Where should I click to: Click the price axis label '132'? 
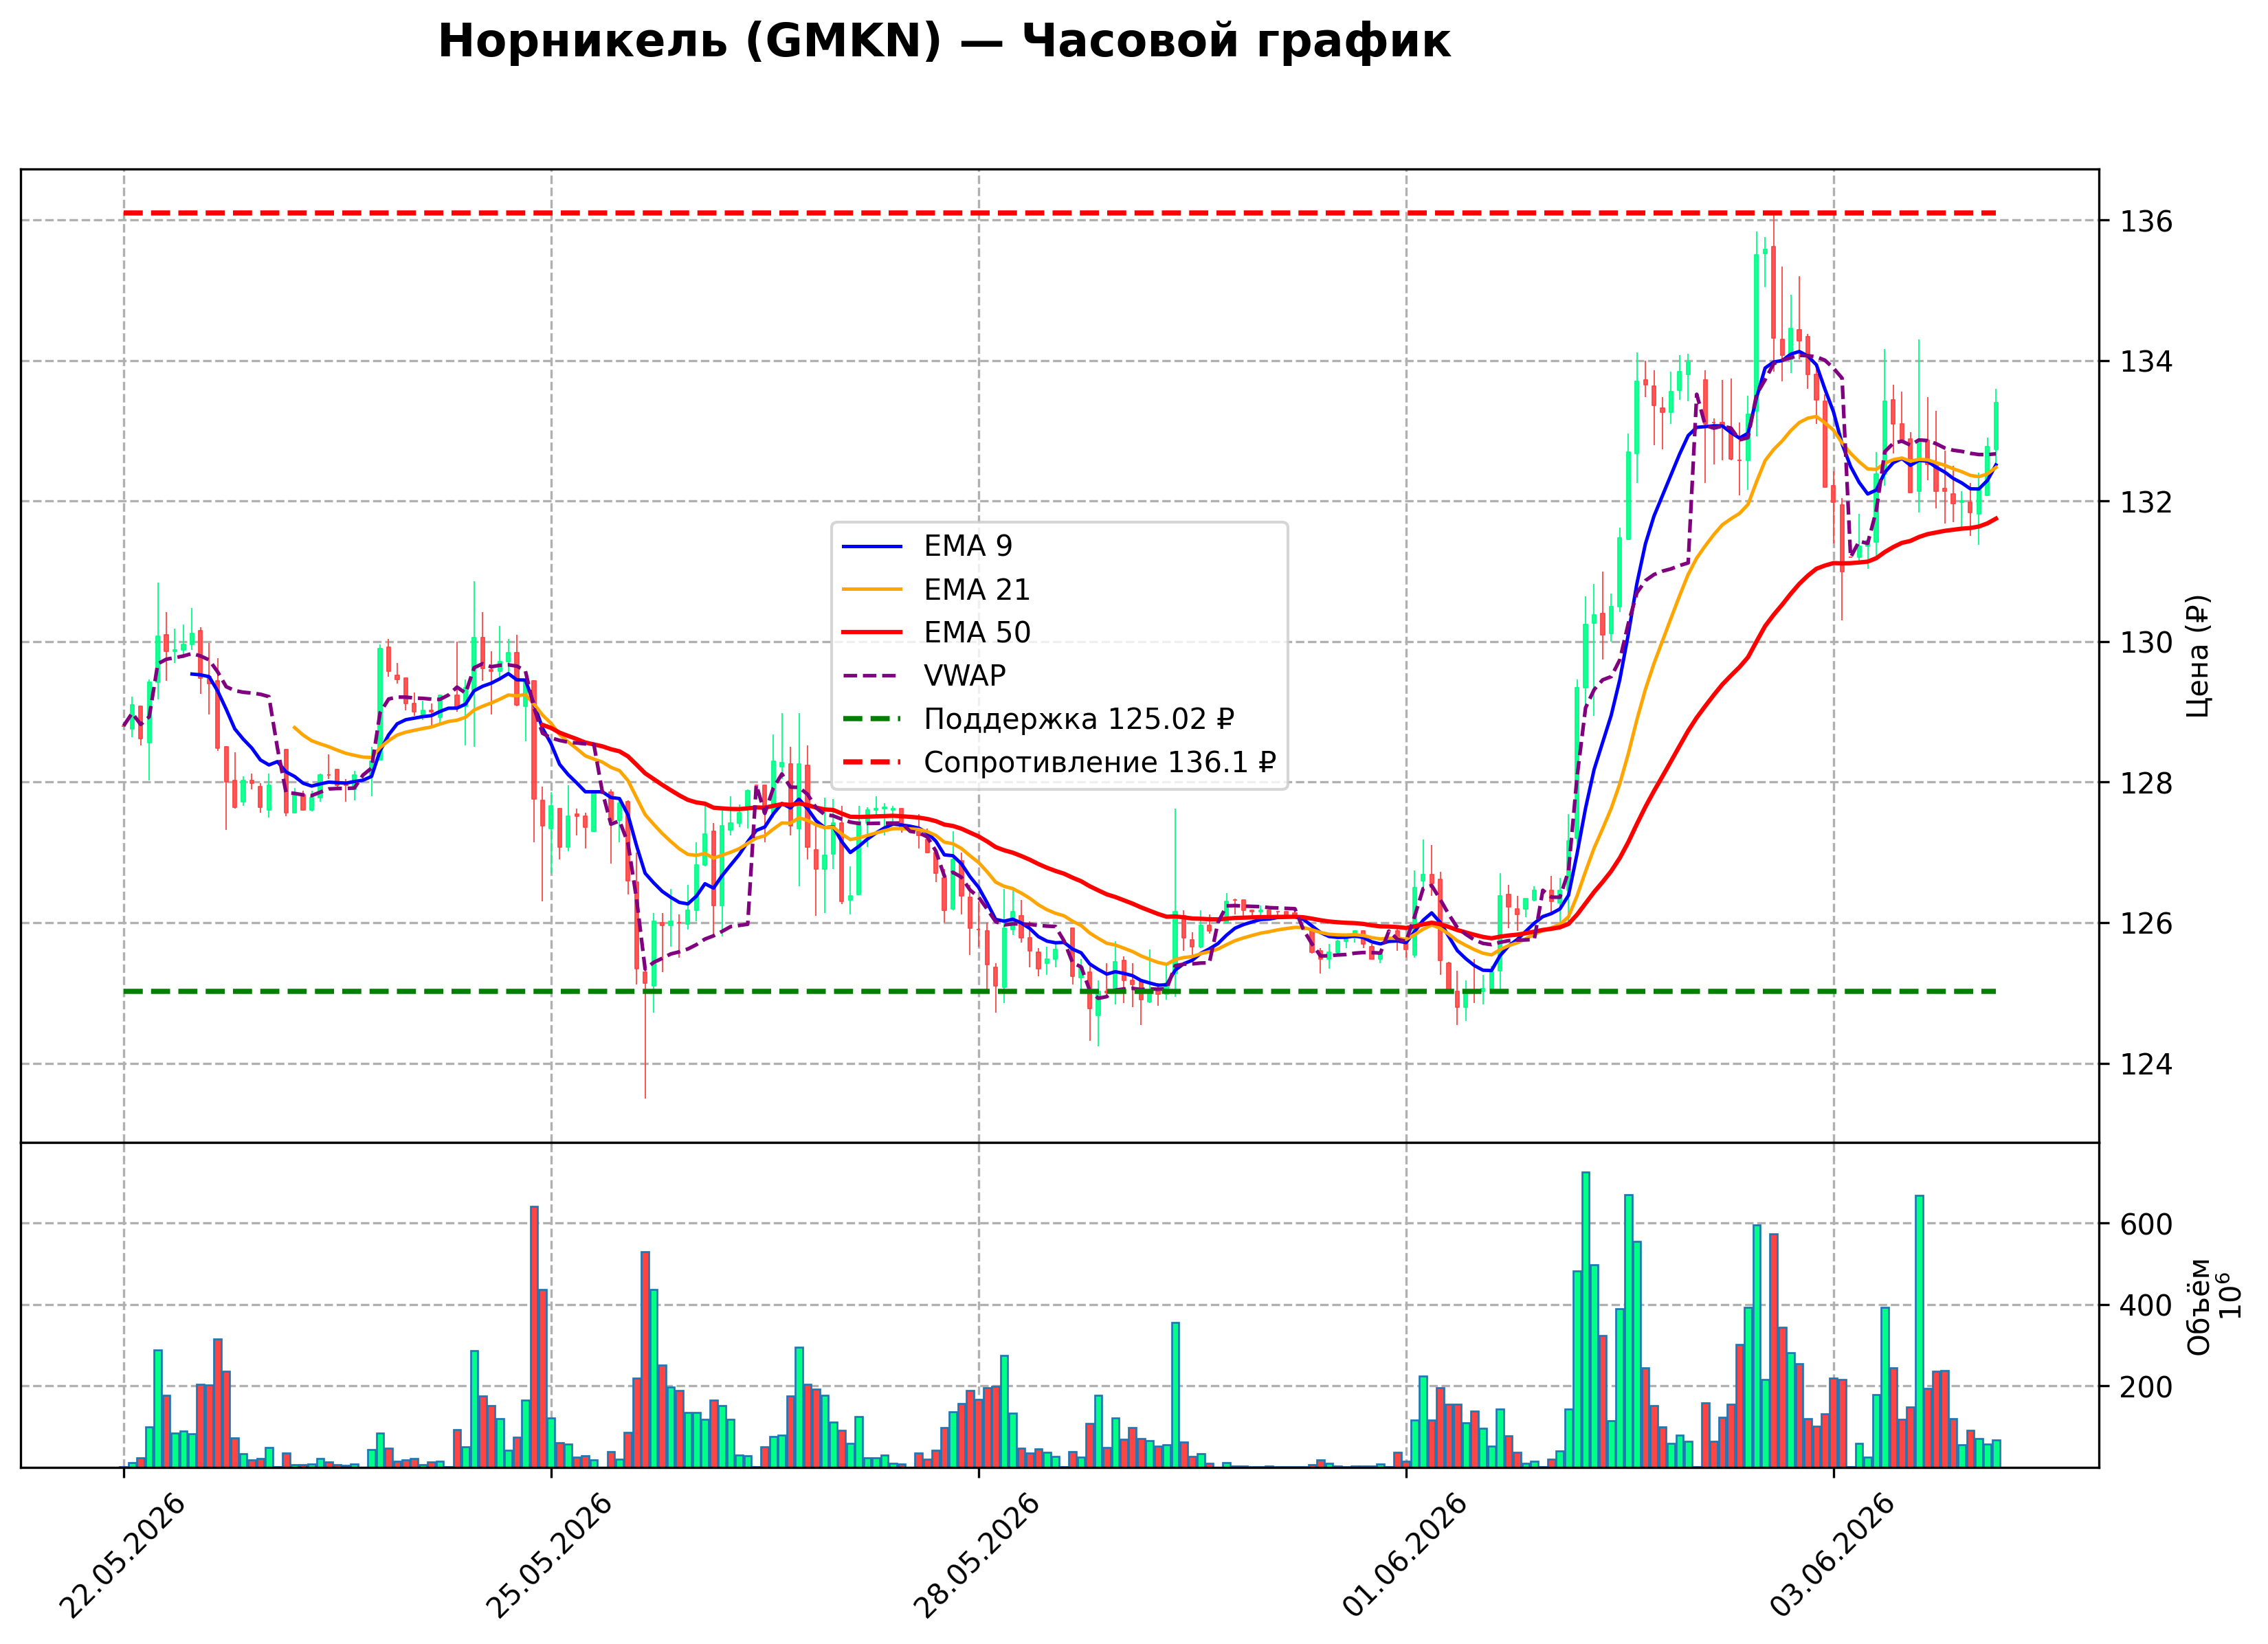(2147, 502)
